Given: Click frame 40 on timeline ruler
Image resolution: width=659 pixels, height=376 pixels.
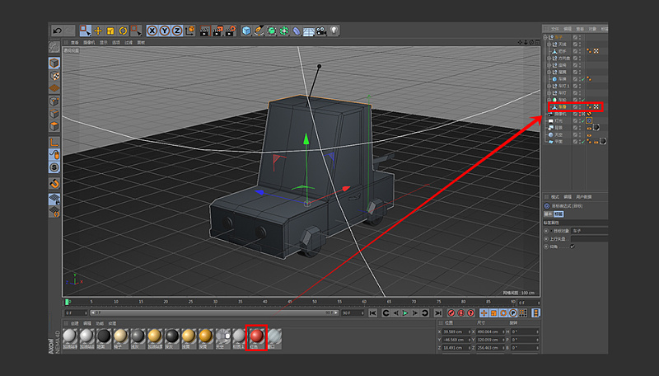Looking at the screenshot, I should tap(264, 302).
